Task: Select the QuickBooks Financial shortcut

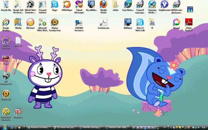Action: tap(6, 114)
